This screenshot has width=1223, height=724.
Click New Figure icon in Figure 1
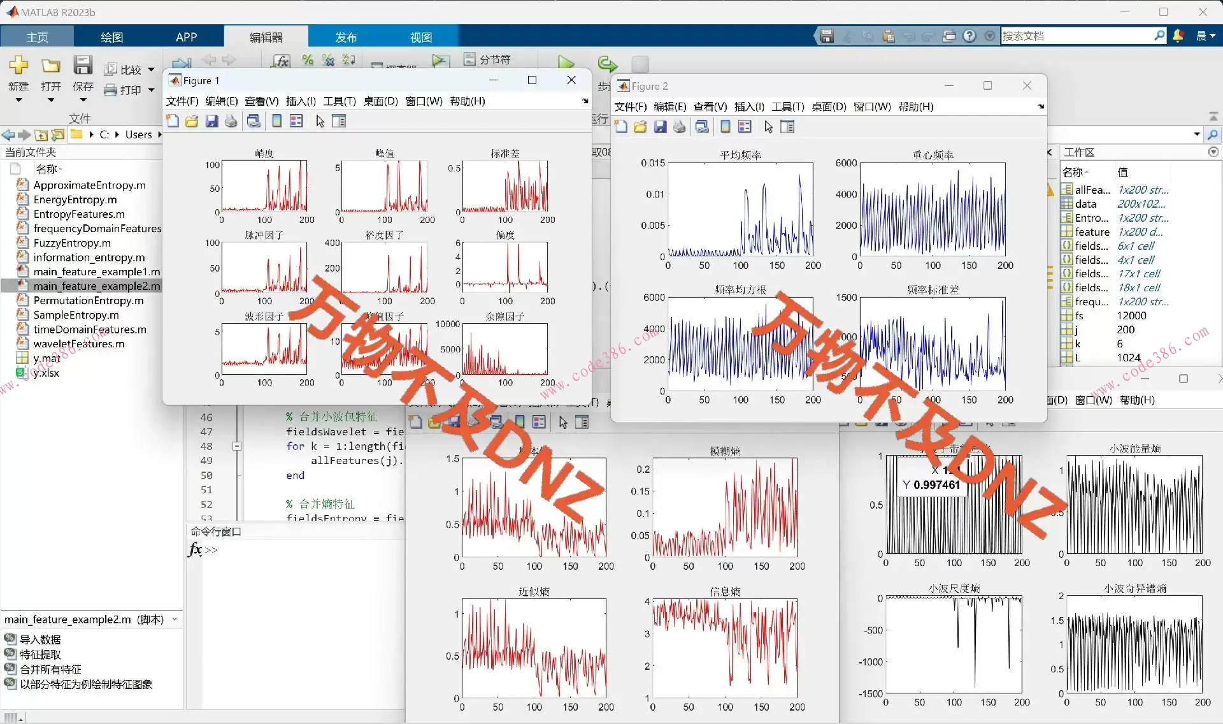click(x=173, y=121)
